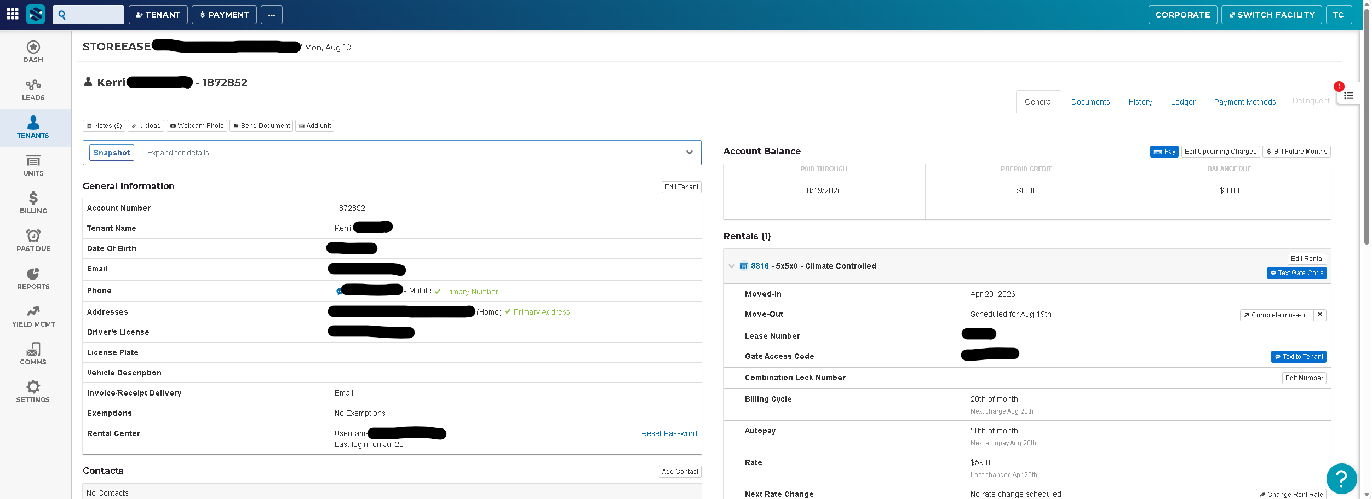
Task: Click the Corporate button
Action: 1182,15
